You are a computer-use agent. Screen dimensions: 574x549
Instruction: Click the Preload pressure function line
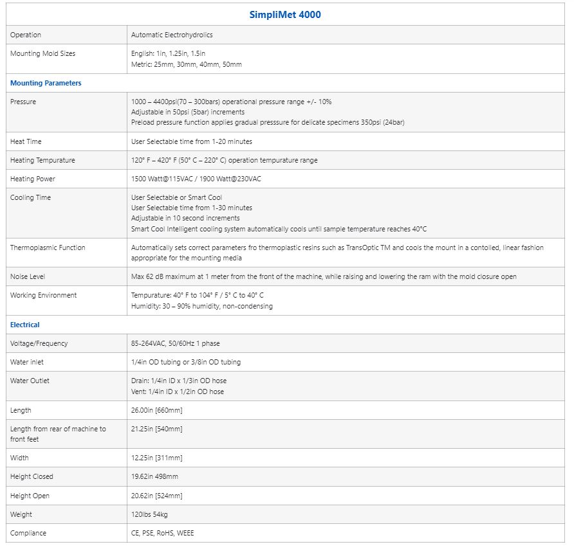point(268,122)
